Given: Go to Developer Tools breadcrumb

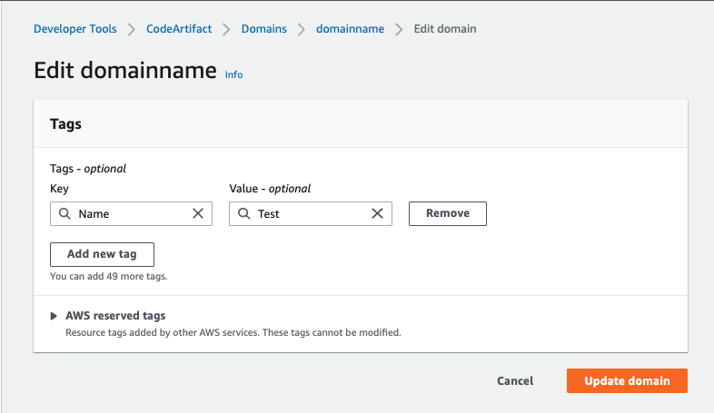Looking at the screenshot, I should tap(75, 29).
